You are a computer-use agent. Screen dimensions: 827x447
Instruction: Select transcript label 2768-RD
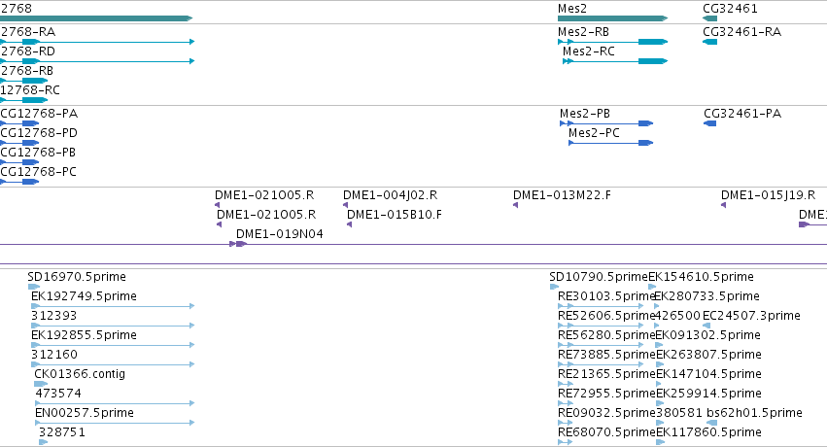click(x=27, y=52)
